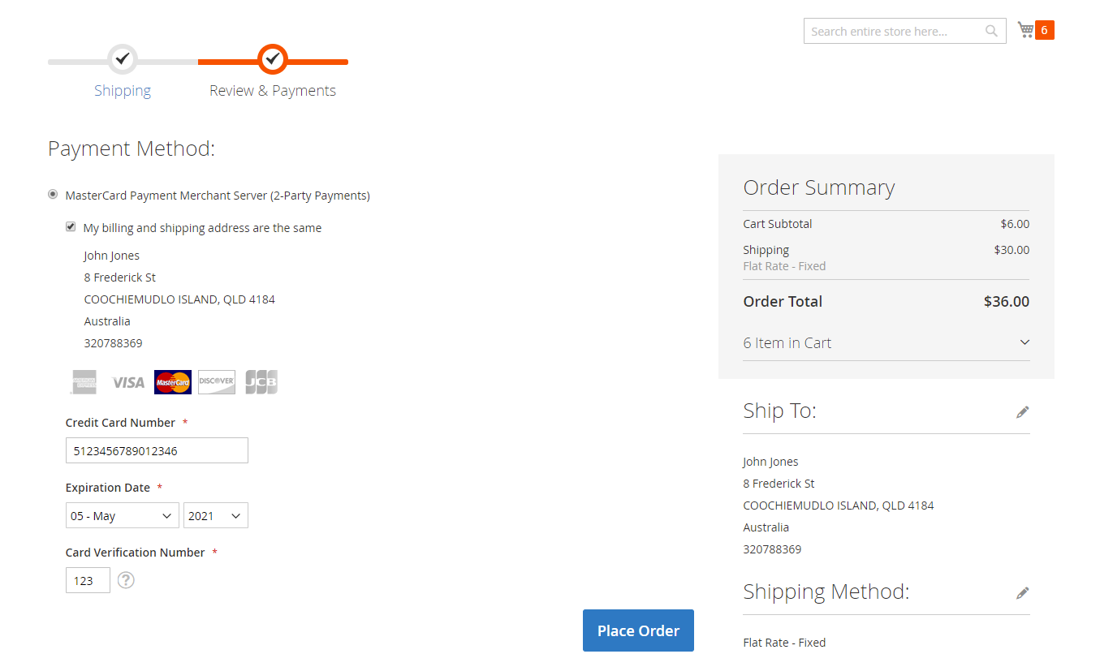1100x654 pixels.
Task: Edit Shipping Method via pencil icon
Action: 1022,593
